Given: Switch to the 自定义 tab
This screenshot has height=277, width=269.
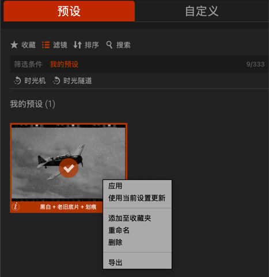Looking at the screenshot, I should click(x=202, y=11).
